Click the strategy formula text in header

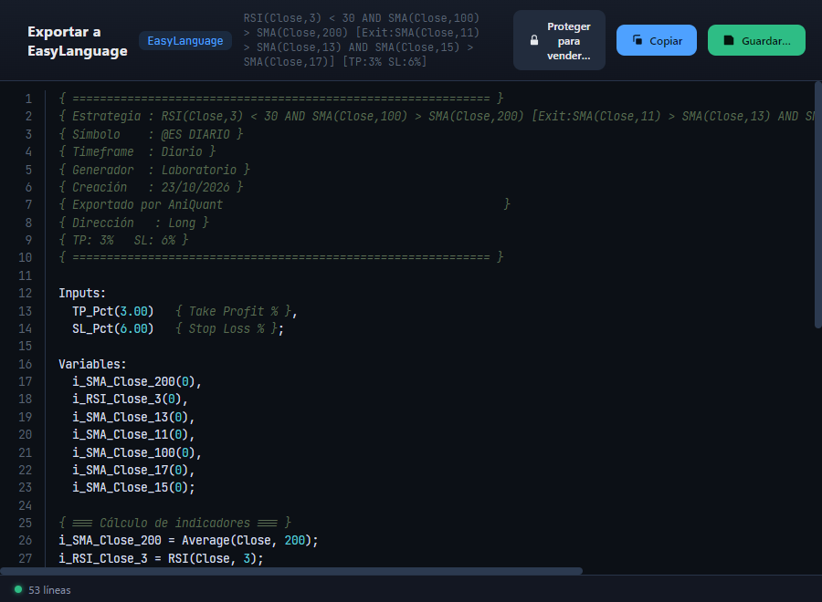pyautogui.click(x=361, y=40)
